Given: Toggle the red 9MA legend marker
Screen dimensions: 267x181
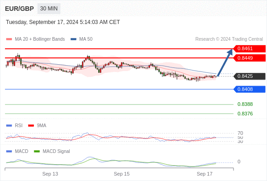Looking at the screenshot, I should [x=31, y=126].
